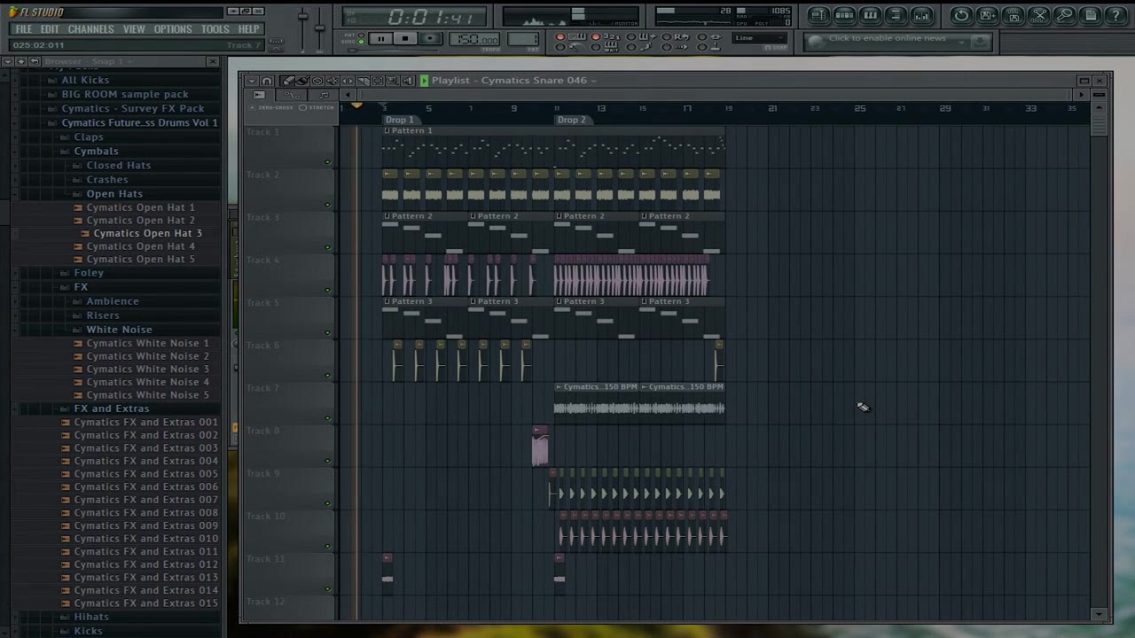Stop playback with the stop button
Screen dimensions: 1135x638
pos(405,39)
